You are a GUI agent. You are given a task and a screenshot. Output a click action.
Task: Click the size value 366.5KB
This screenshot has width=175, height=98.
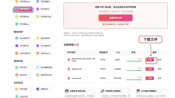click(117, 78)
